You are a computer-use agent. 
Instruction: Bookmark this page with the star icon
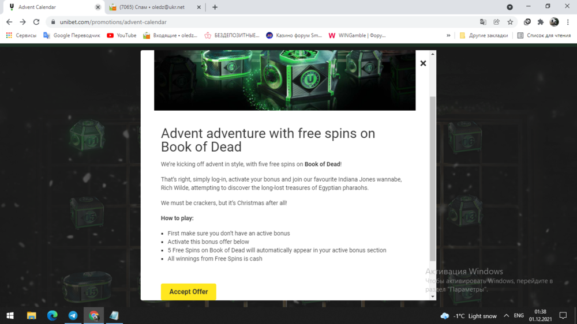click(510, 22)
